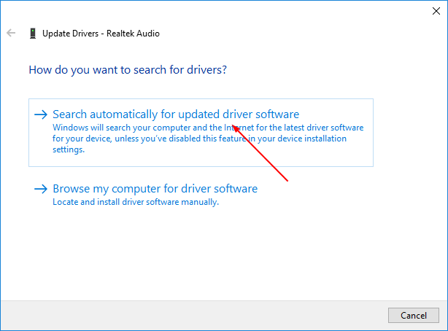This screenshot has width=448, height=331.
Task: Click the Cancel button
Action: (414, 315)
